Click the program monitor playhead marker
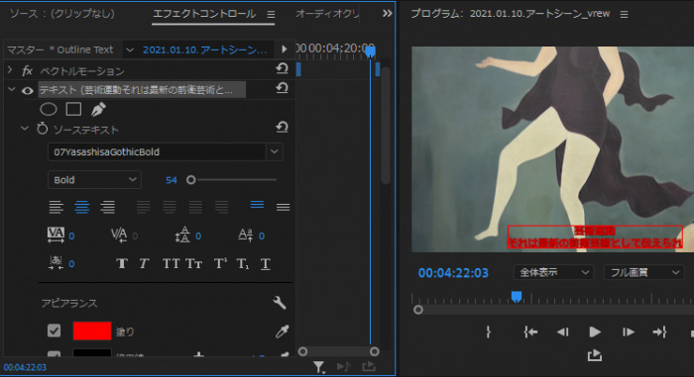Viewport: 694px width, 377px height. click(517, 296)
